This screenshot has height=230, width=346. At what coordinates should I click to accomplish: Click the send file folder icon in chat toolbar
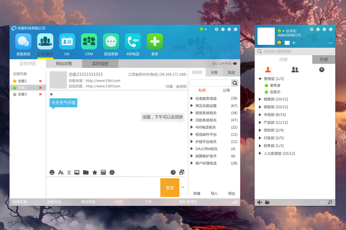coord(86,172)
